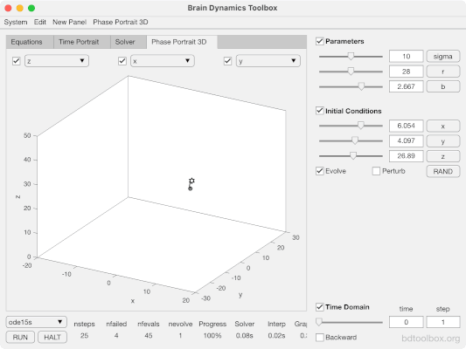466x349 pixels.
Task: Enable the Backward checkbox
Action: (x=319, y=338)
